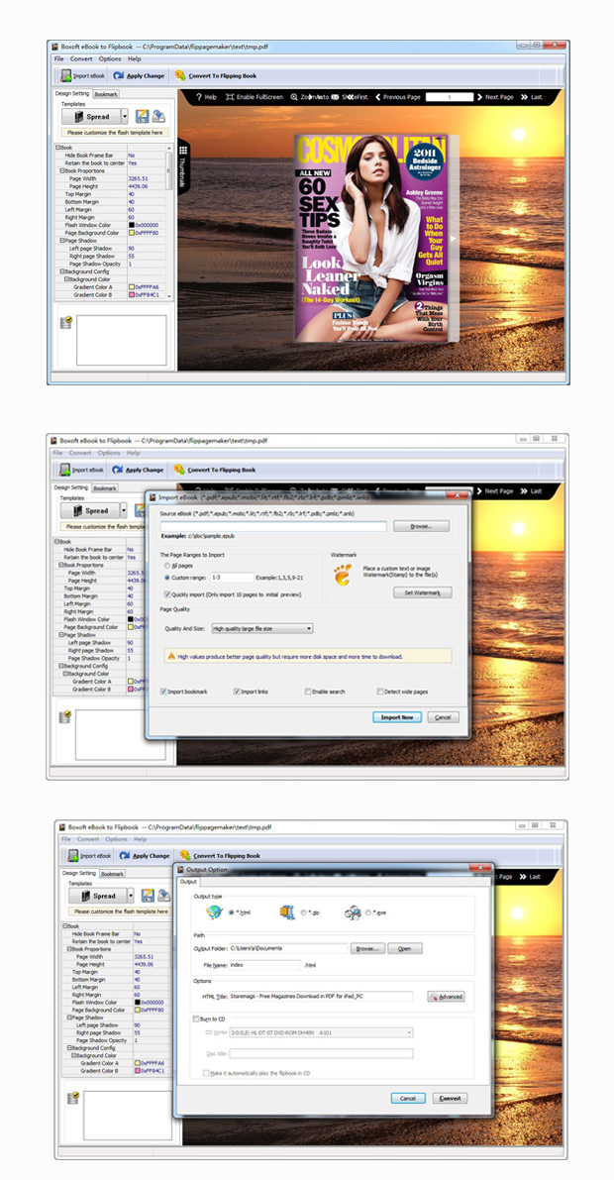
Task: Toggle the Import bookmark checkbox
Action: [164, 691]
